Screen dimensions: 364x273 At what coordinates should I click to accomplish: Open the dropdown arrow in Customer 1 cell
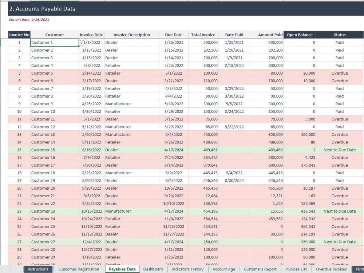coord(81,43)
